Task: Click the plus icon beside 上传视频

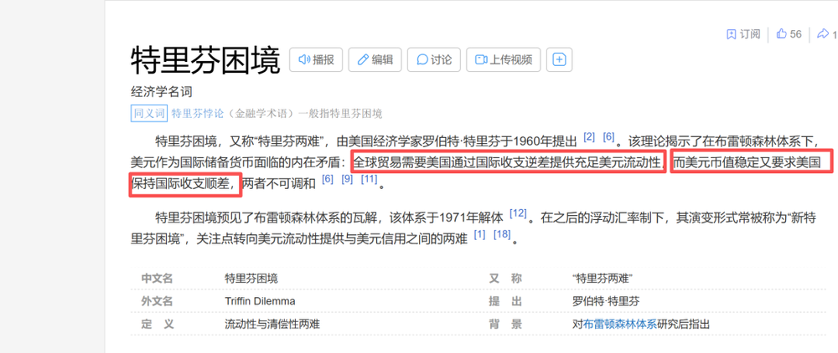Action: pos(560,59)
